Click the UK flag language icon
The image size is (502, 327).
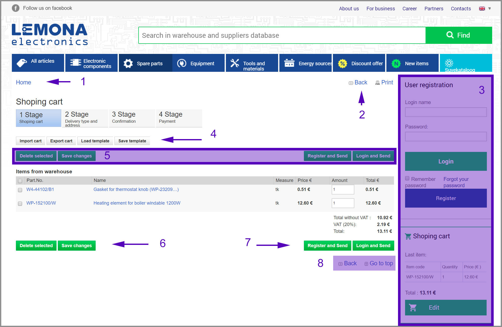(482, 9)
